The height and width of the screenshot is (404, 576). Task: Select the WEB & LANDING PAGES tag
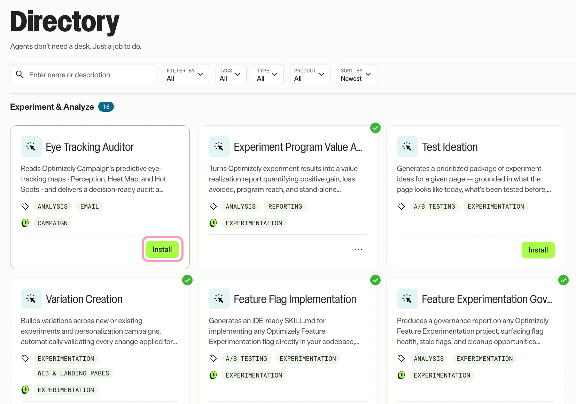73,373
